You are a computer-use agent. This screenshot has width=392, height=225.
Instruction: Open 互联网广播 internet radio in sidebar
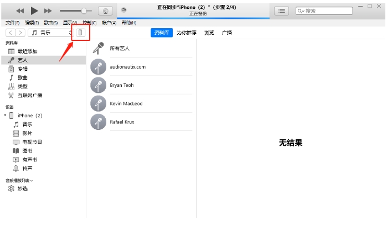pyautogui.click(x=29, y=95)
